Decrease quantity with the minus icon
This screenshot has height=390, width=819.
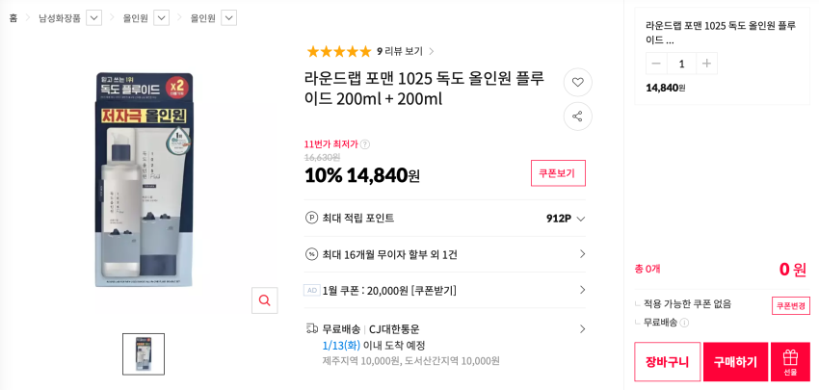(x=656, y=64)
